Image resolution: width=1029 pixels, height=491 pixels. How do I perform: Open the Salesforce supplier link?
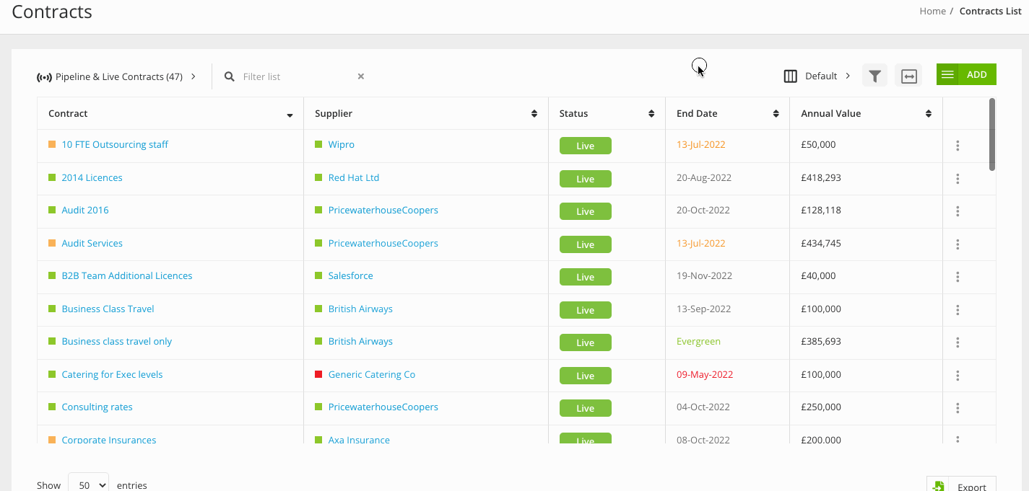coord(350,275)
